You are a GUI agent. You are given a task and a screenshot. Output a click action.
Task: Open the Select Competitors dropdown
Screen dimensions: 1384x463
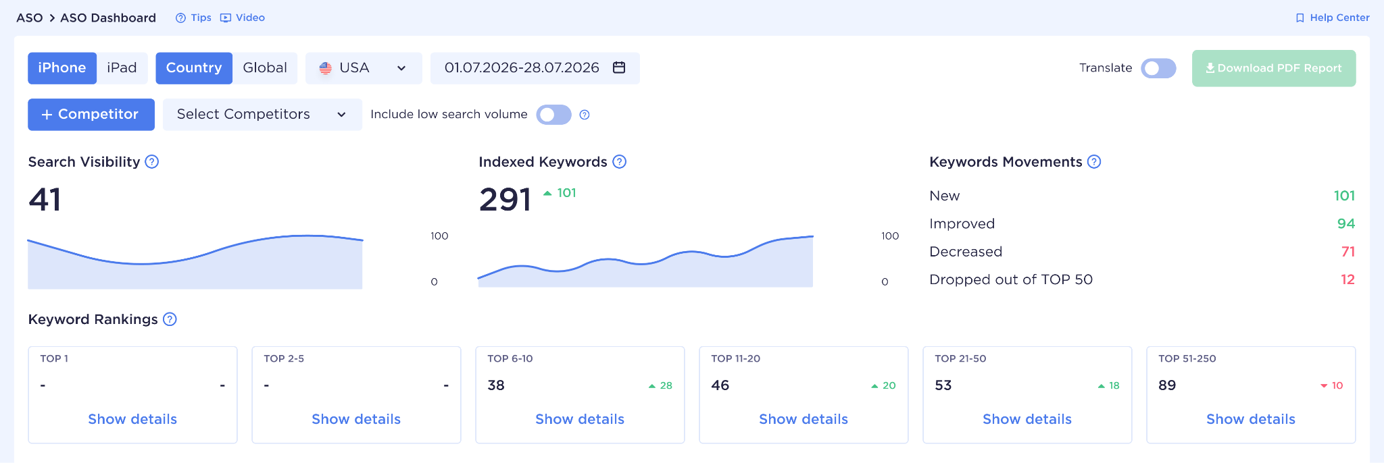[262, 115]
